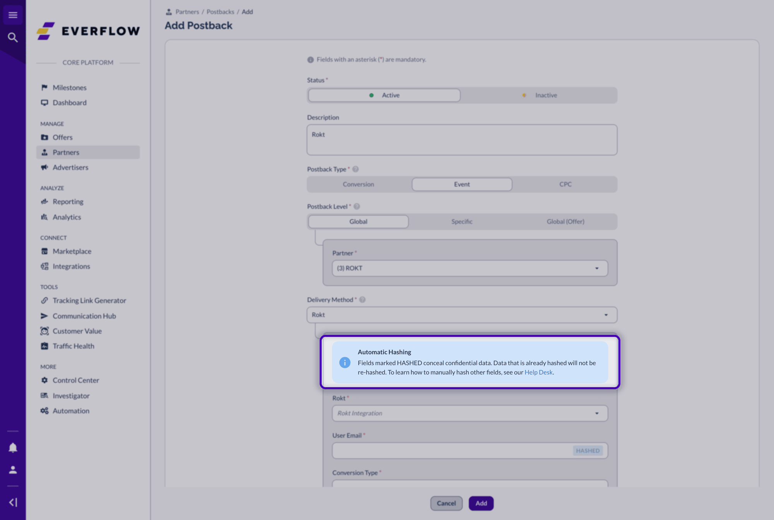Follow the Help Desk link
Viewport: 774px width, 520px height.
tap(538, 372)
